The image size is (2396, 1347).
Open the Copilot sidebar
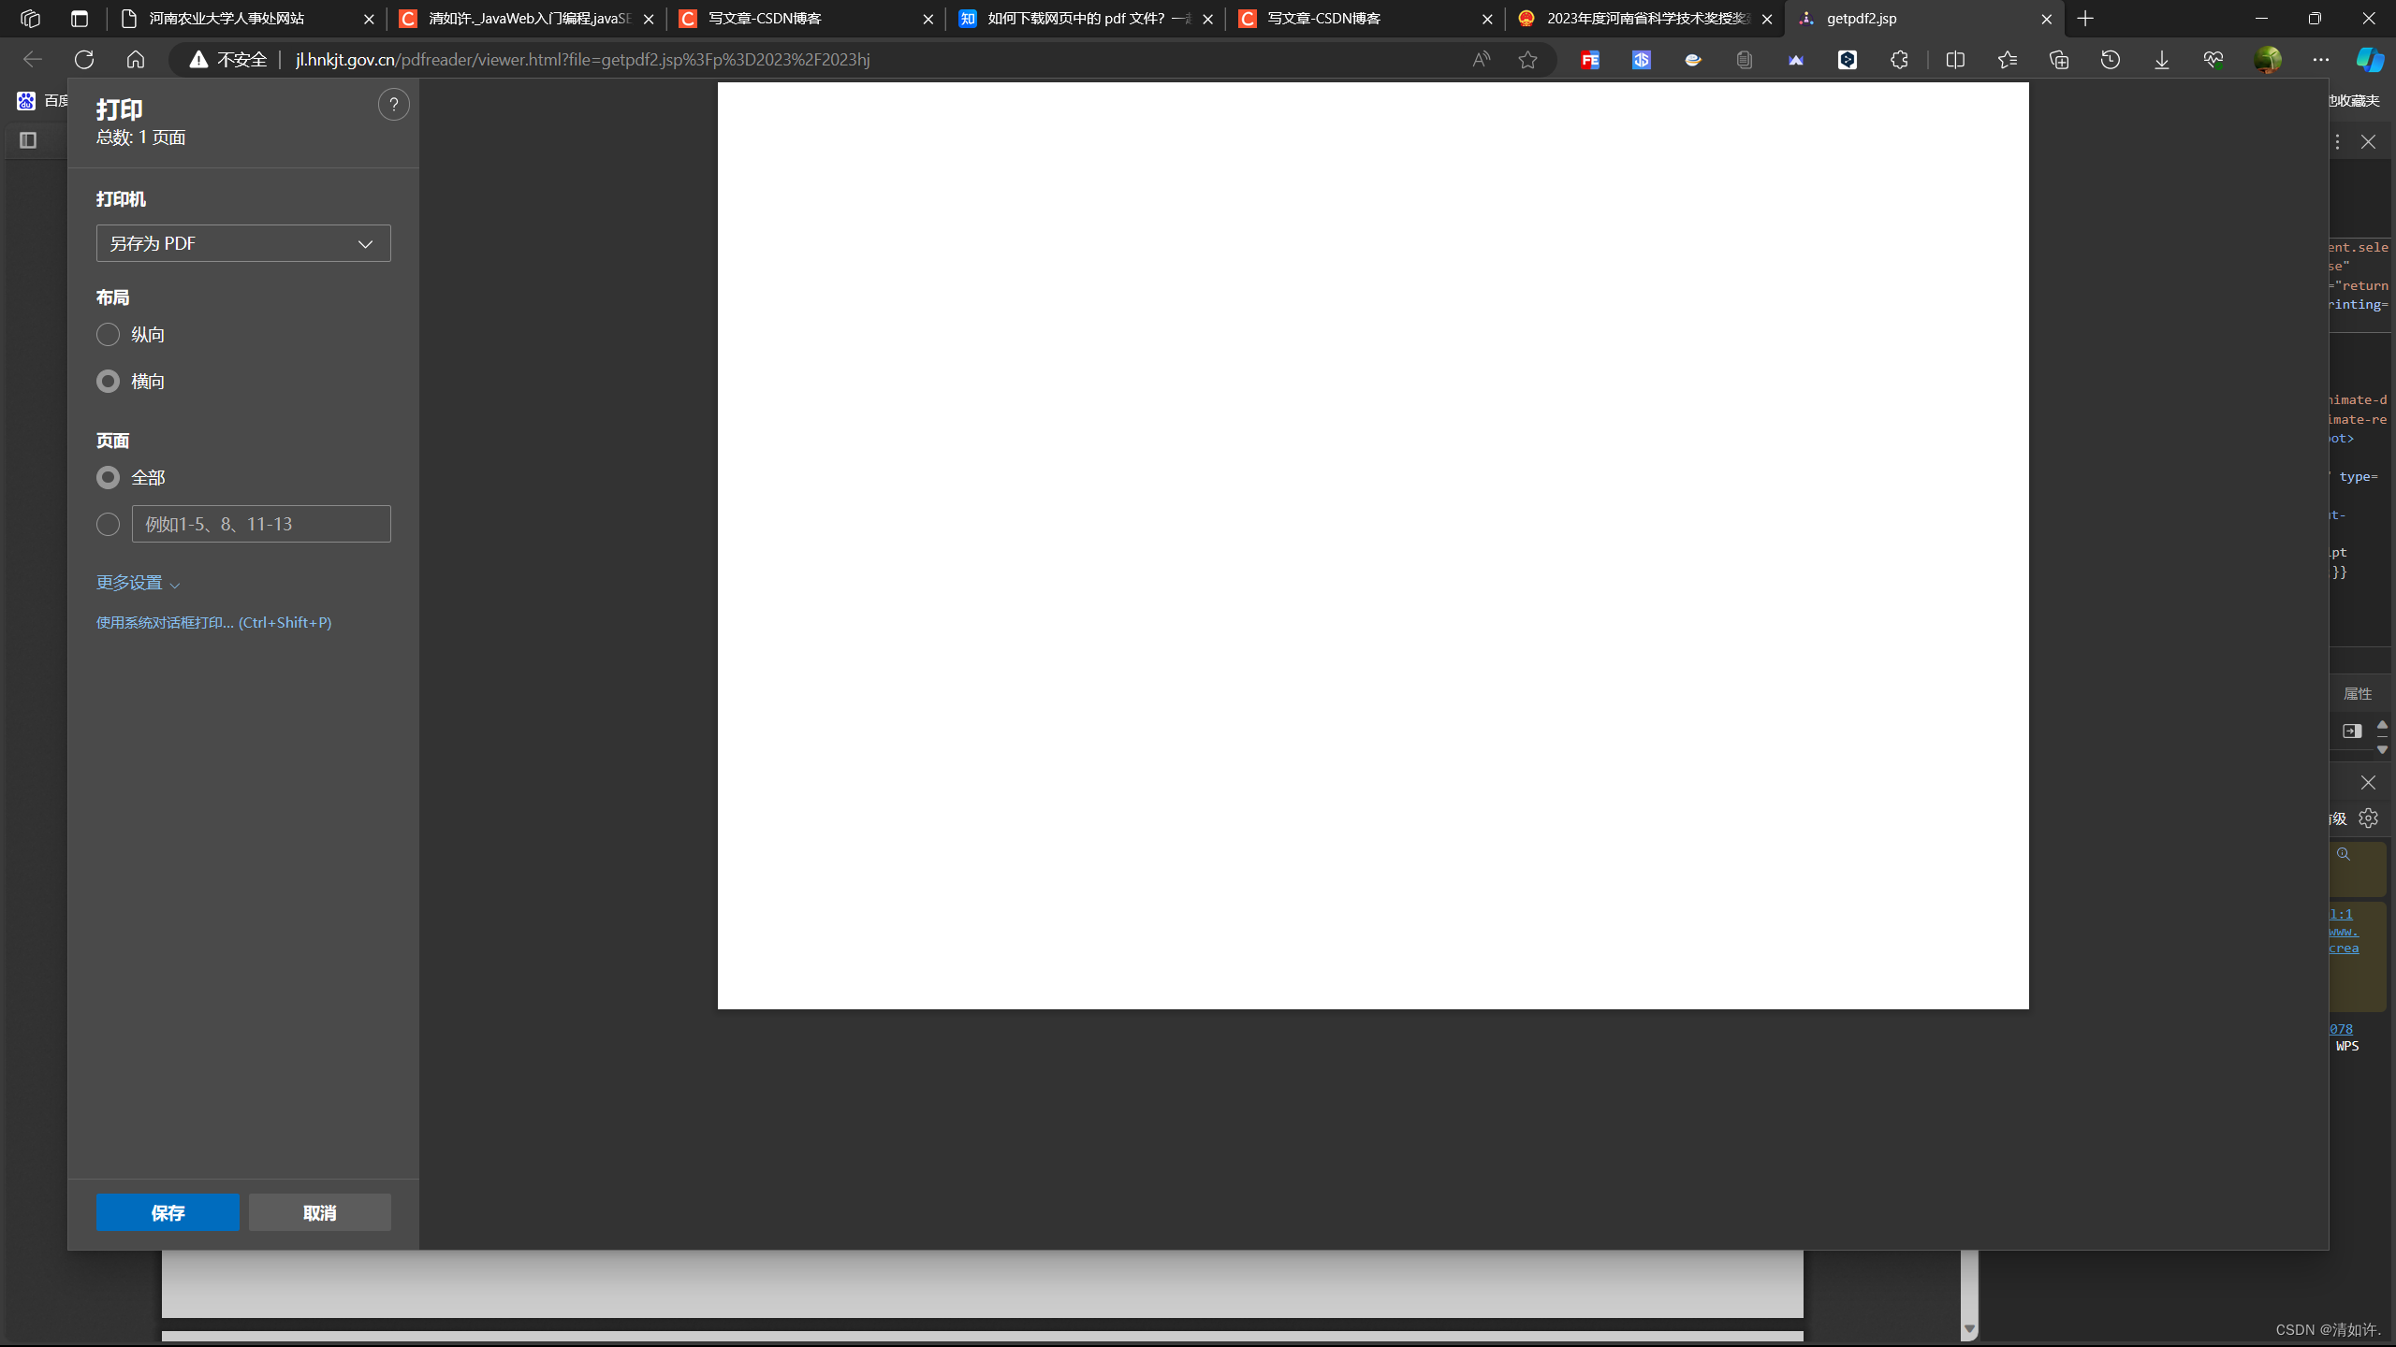click(2370, 60)
